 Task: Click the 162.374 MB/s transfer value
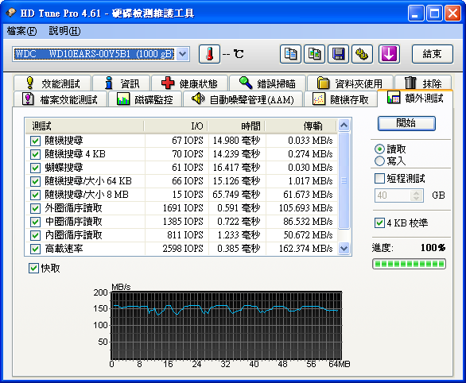click(306, 249)
